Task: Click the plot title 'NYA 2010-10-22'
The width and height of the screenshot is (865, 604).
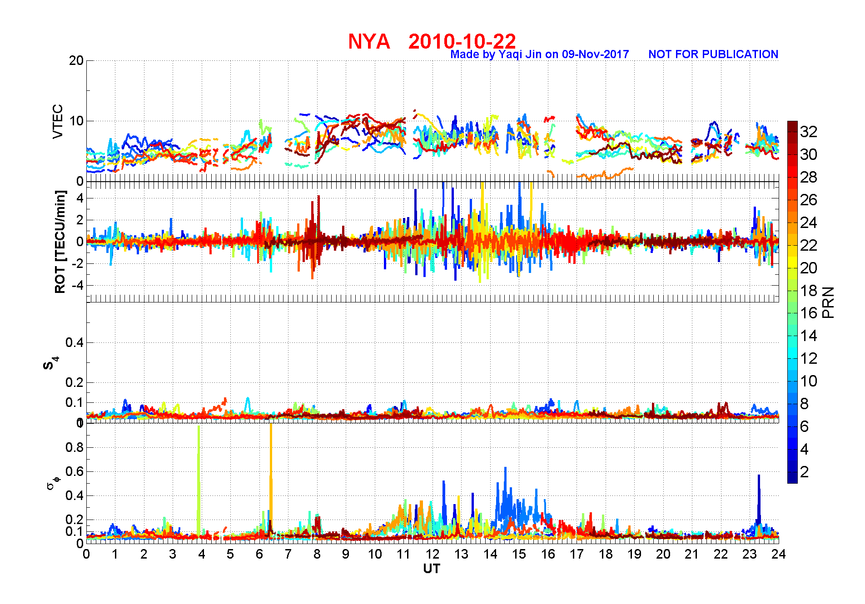Action: coord(432,41)
